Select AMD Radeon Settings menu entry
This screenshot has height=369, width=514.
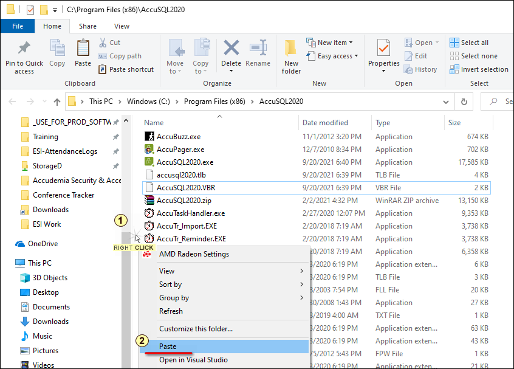click(x=224, y=254)
